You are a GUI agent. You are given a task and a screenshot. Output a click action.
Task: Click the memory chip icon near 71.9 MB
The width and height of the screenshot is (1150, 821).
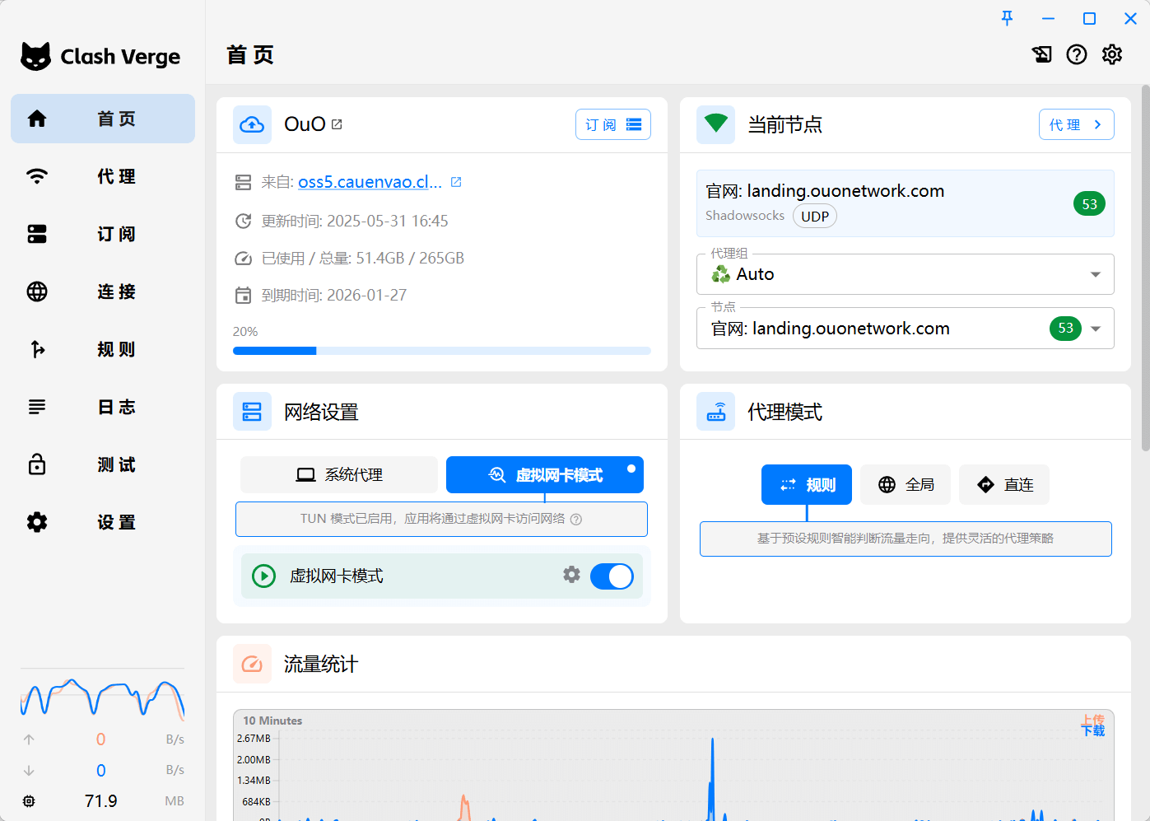coord(29,800)
